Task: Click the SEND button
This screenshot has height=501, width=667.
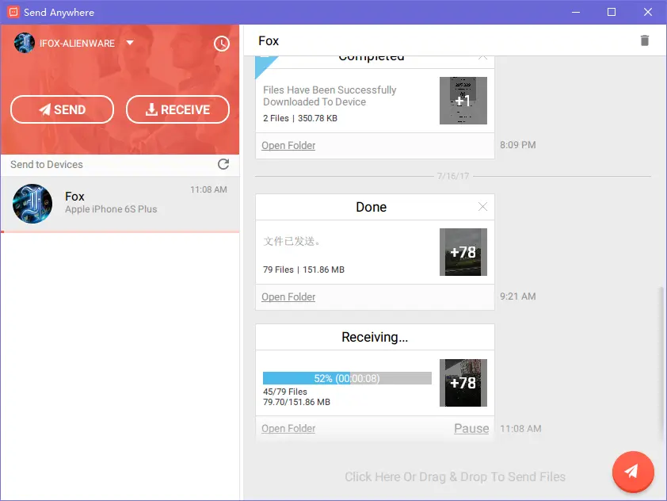Action: (62, 109)
